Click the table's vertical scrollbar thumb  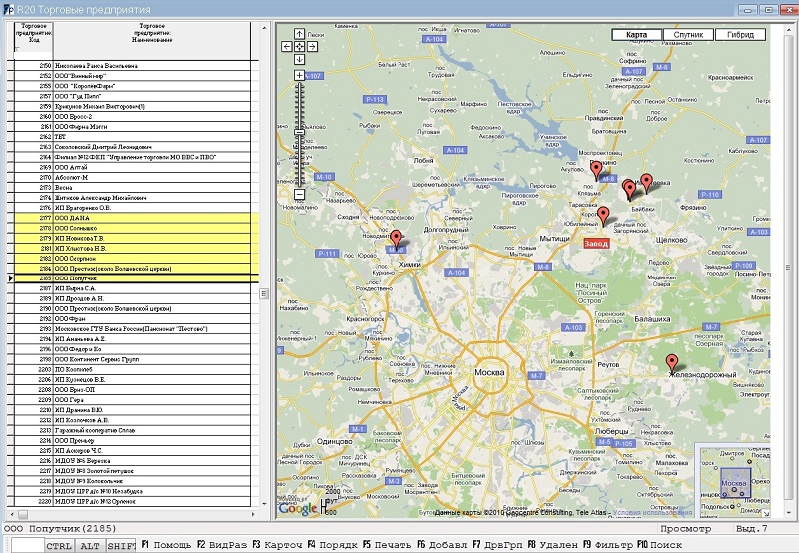(264, 293)
